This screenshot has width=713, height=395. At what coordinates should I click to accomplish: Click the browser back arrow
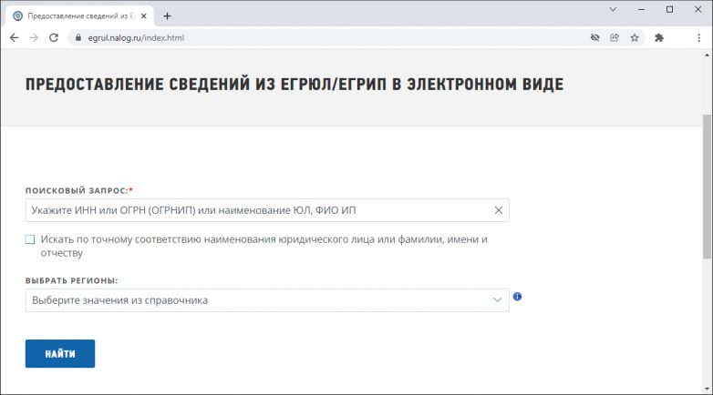[x=14, y=37]
